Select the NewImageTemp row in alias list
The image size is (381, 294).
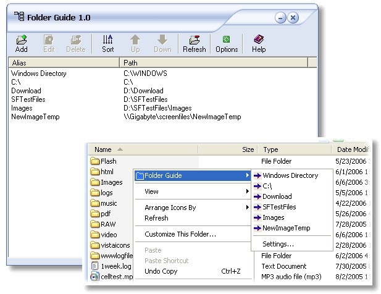coord(35,116)
